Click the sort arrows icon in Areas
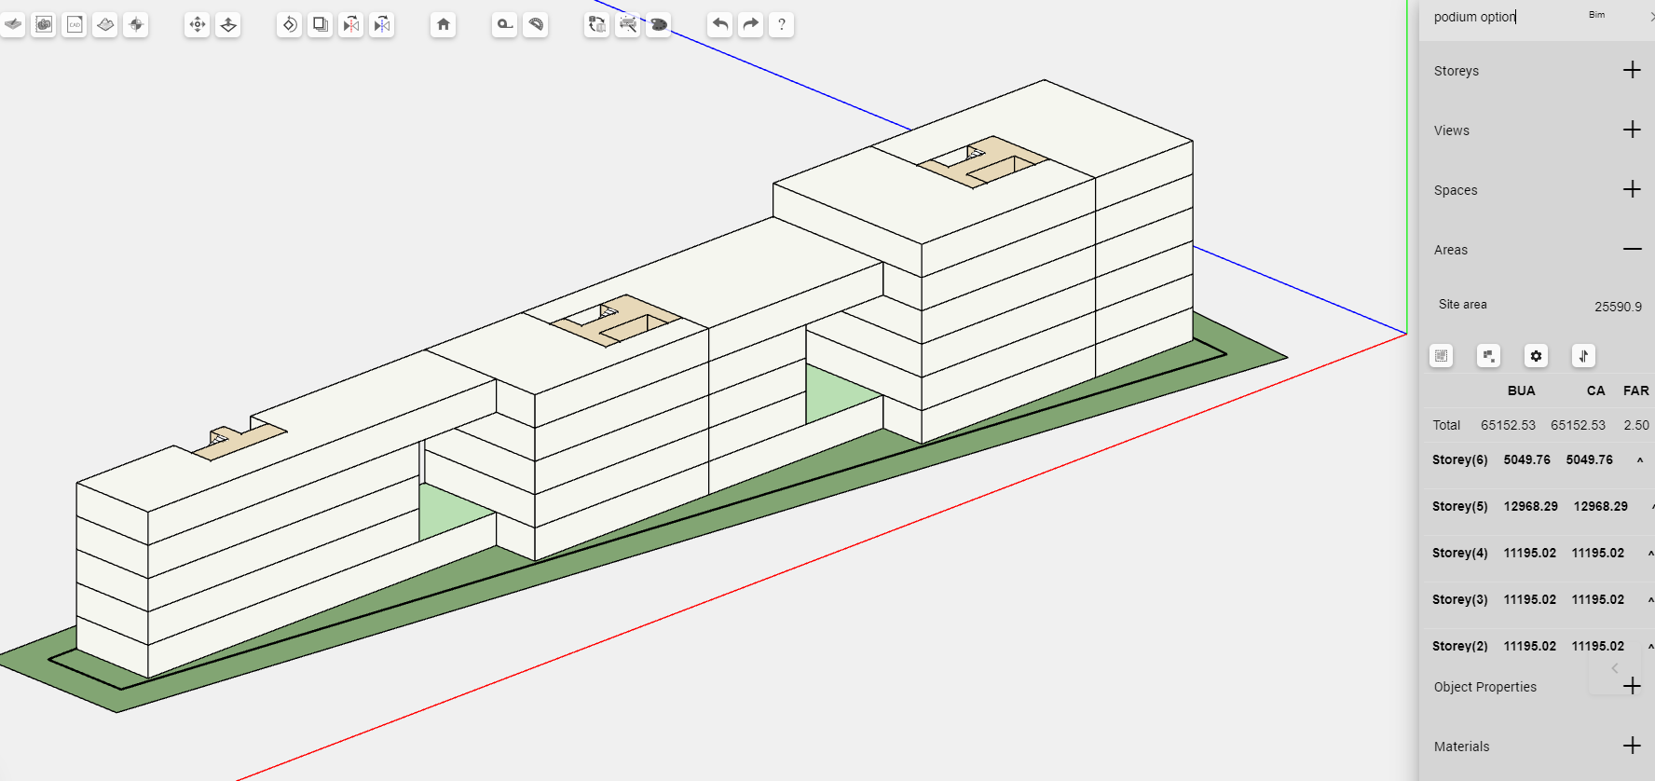 coord(1583,355)
